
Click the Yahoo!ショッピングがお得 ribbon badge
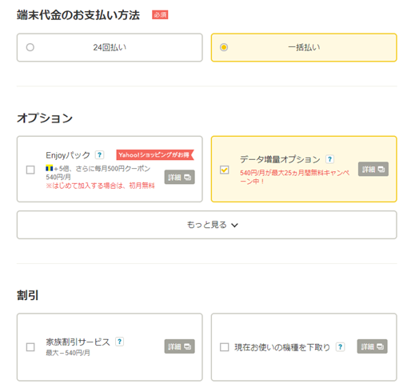click(155, 154)
